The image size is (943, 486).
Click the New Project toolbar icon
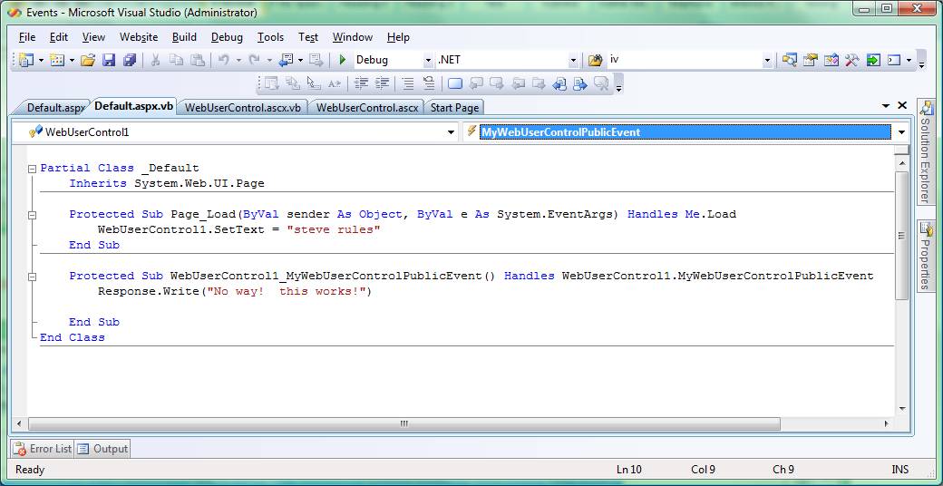26,60
